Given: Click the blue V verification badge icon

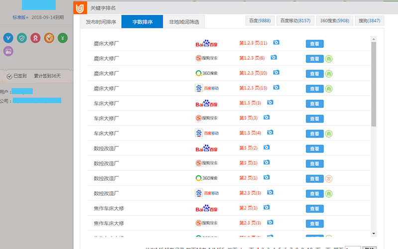Looking at the screenshot, I should [x=8, y=38].
